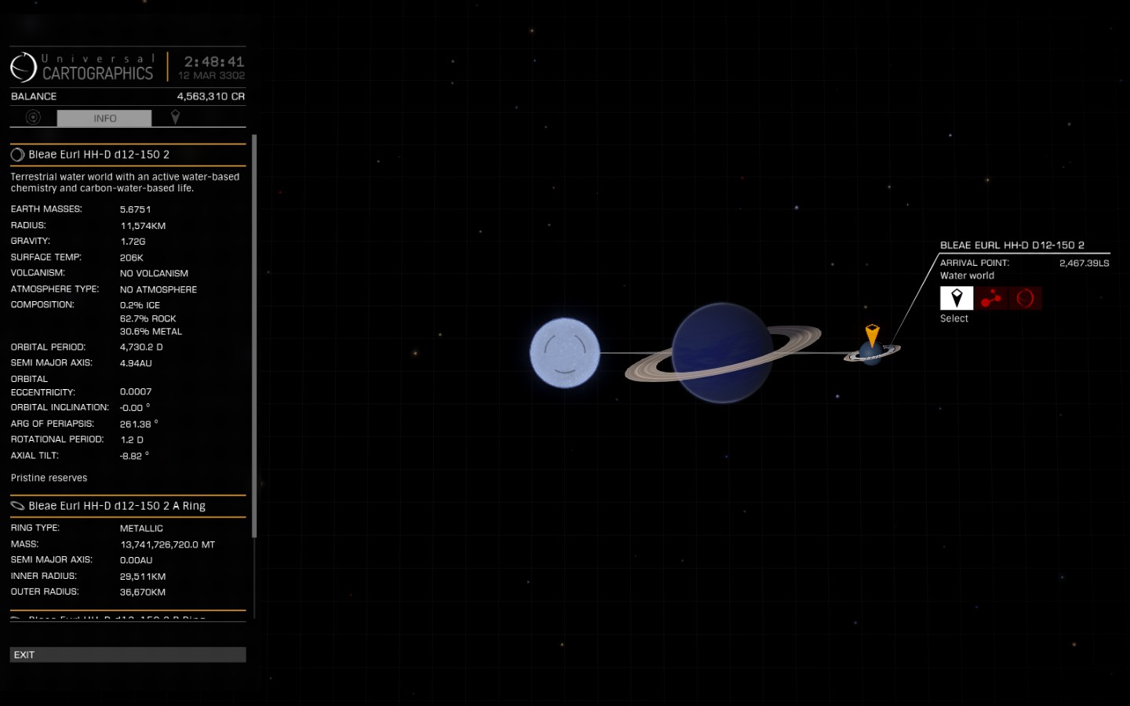Click the ring icon beside A Ring heading

pos(17,506)
